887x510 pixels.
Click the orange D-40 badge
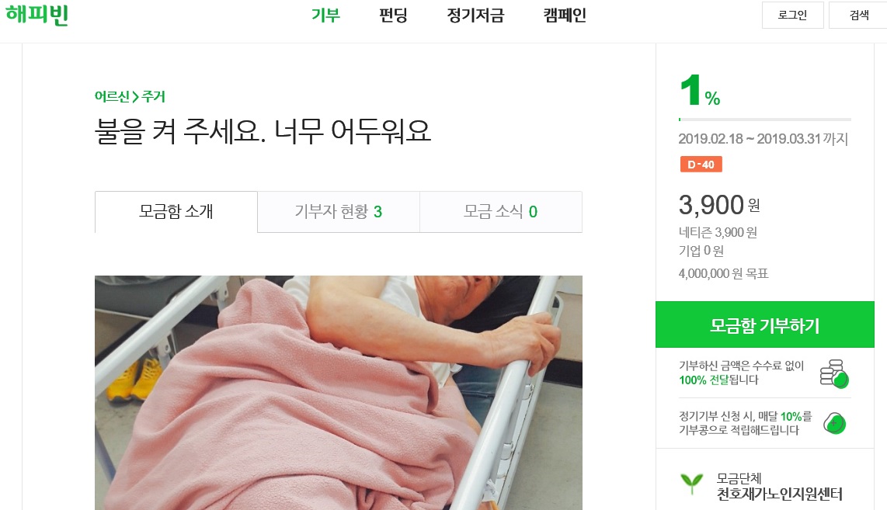[x=701, y=165]
